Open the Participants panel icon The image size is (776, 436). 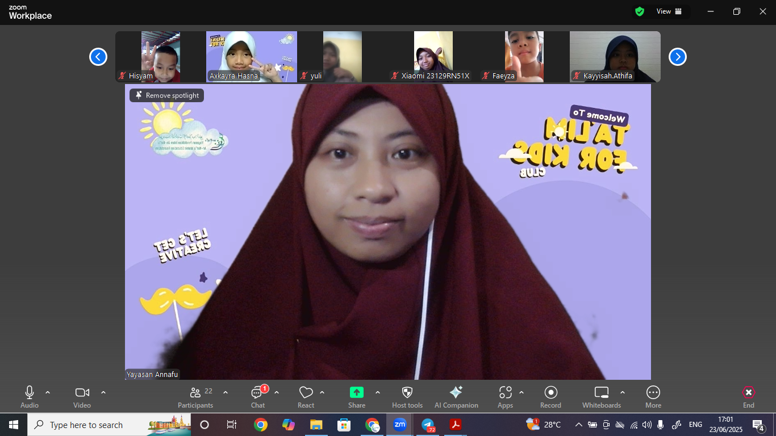tap(195, 393)
